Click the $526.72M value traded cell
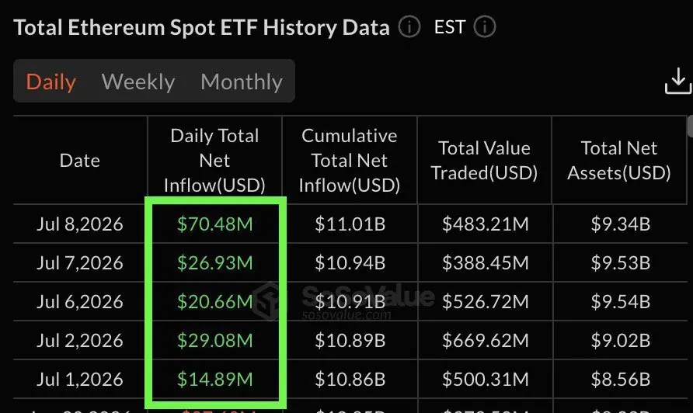Viewport: 693px width, 413px height. (486, 302)
